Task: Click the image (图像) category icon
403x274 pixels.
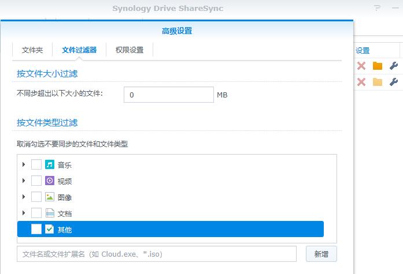Action: [50, 197]
